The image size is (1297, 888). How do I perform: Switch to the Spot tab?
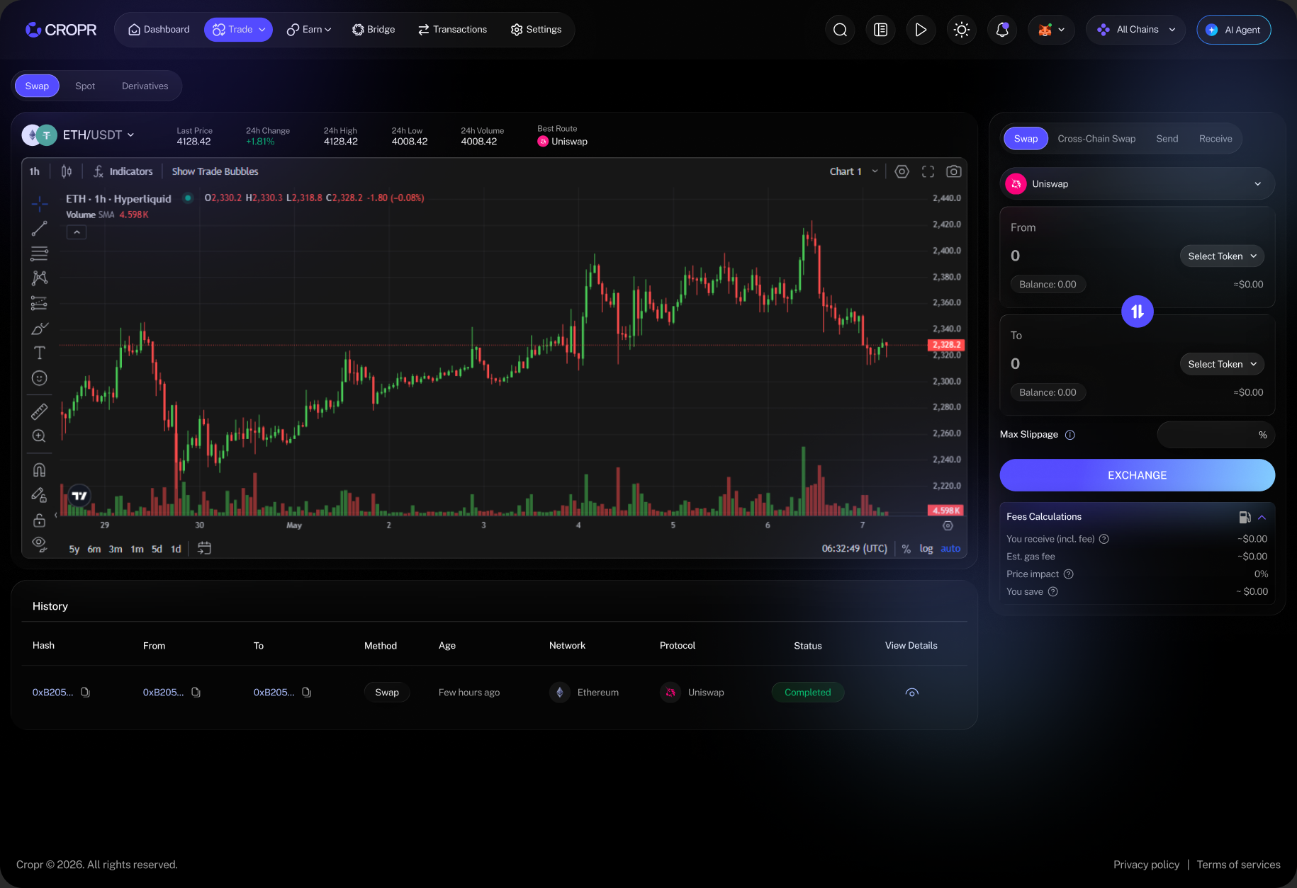pyautogui.click(x=85, y=86)
